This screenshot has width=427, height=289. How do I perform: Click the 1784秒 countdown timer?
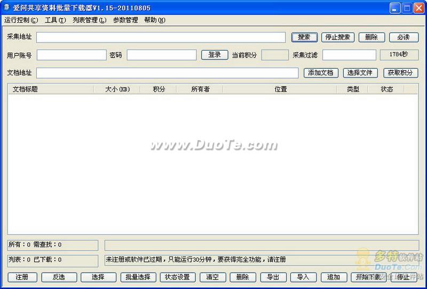pyautogui.click(x=399, y=55)
